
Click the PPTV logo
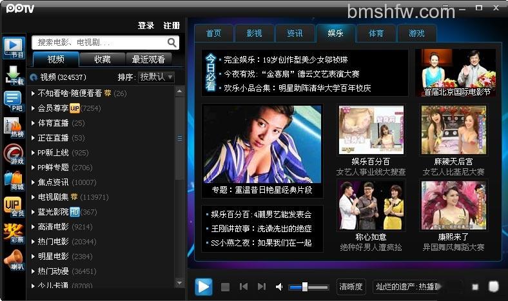pos(20,8)
